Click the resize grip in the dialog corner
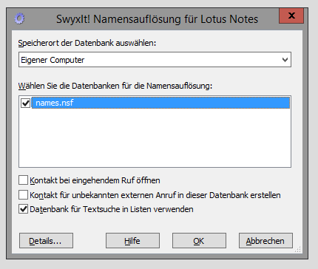Image resolution: width=318 pixels, height=269 pixels. click(298, 249)
